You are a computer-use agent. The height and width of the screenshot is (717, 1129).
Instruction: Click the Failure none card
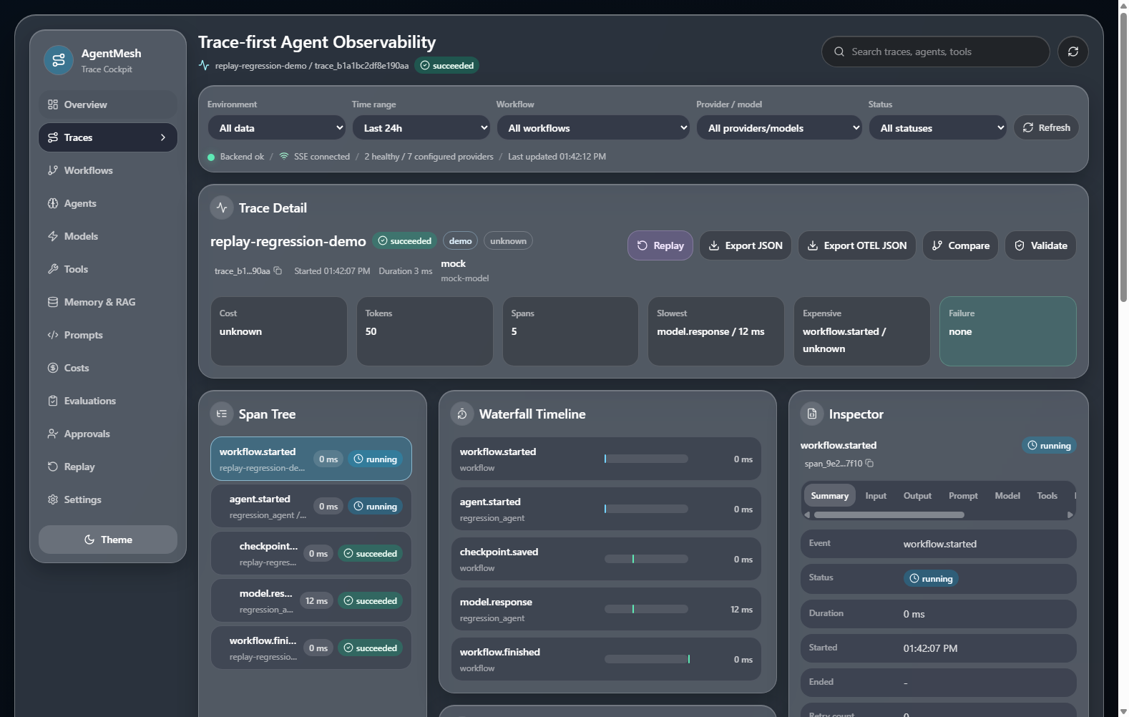coord(1007,331)
